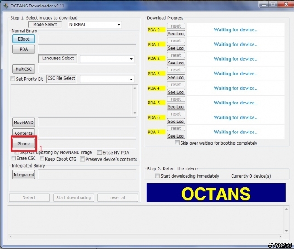Click CSC list box scroll down arrow
Image resolution: width=294 pixels, height=249 pixels.
click(135, 113)
